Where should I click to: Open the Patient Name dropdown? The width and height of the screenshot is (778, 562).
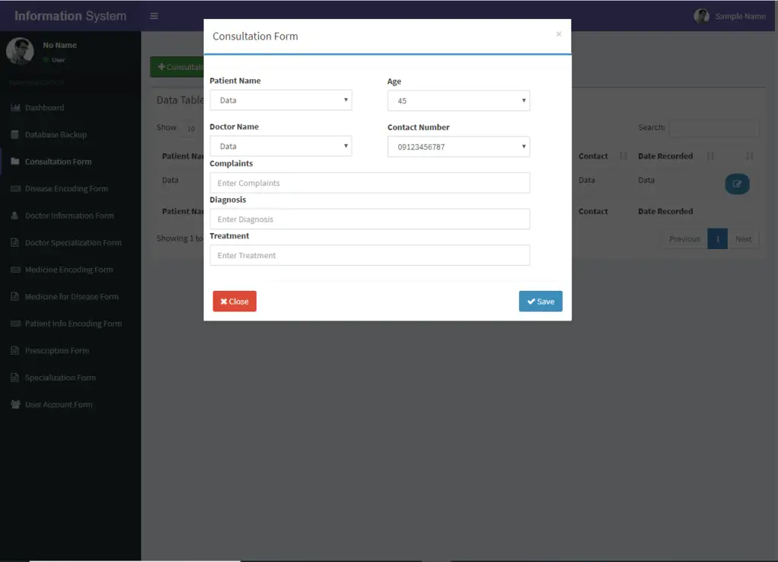tap(280, 99)
